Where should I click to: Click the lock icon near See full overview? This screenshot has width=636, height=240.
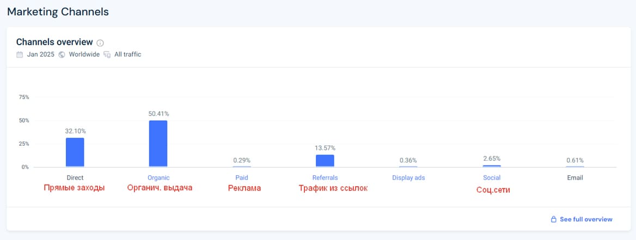(554, 219)
